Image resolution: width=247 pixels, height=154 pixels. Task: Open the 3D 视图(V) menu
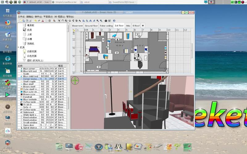point(60,17)
